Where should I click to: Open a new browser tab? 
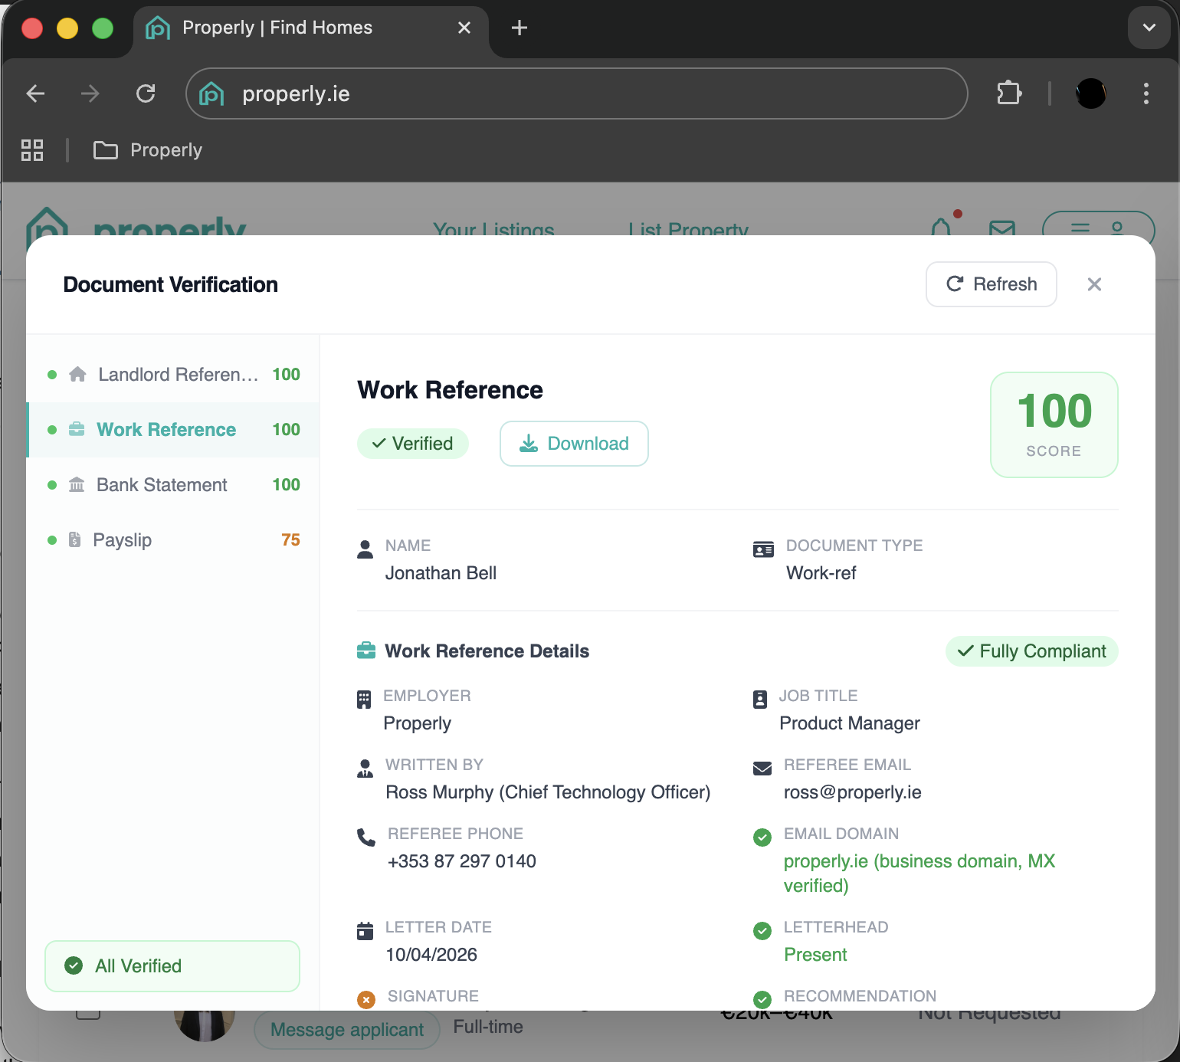click(520, 28)
